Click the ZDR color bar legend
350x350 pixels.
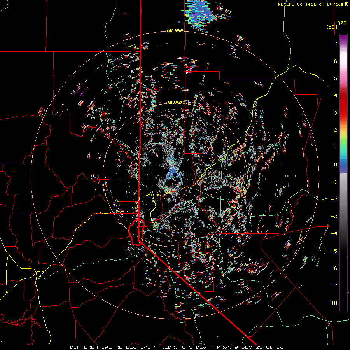[343, 173]
